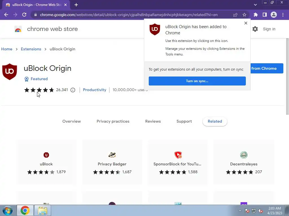Viewport: 289px width, 216px height.
Task: Open Windows Explorer from the taskbar
Action: pos(43,210)
